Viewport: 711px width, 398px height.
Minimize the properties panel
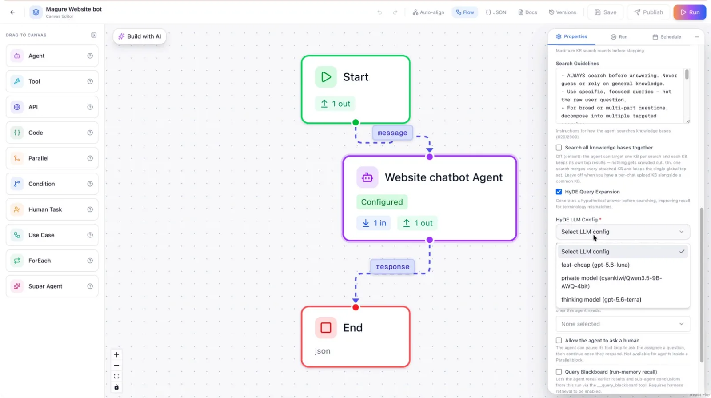pos(697,37)
